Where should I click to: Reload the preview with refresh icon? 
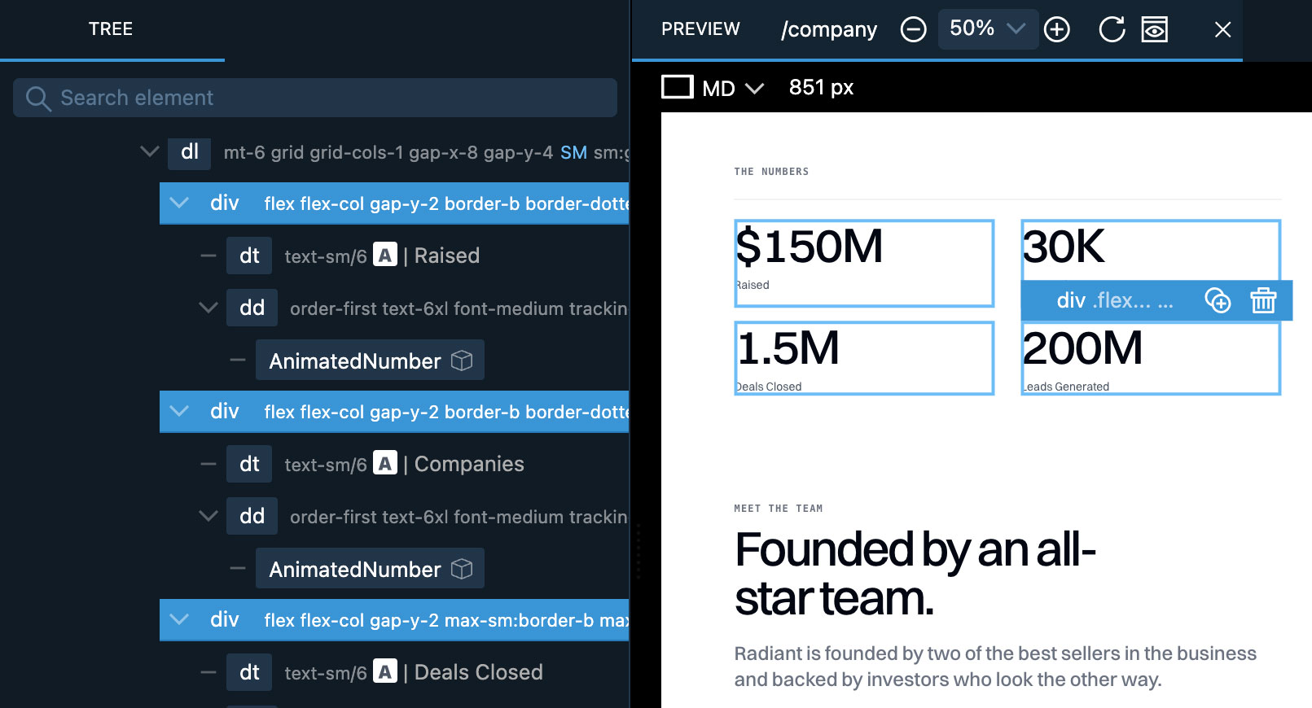[x=1112, y=30]
